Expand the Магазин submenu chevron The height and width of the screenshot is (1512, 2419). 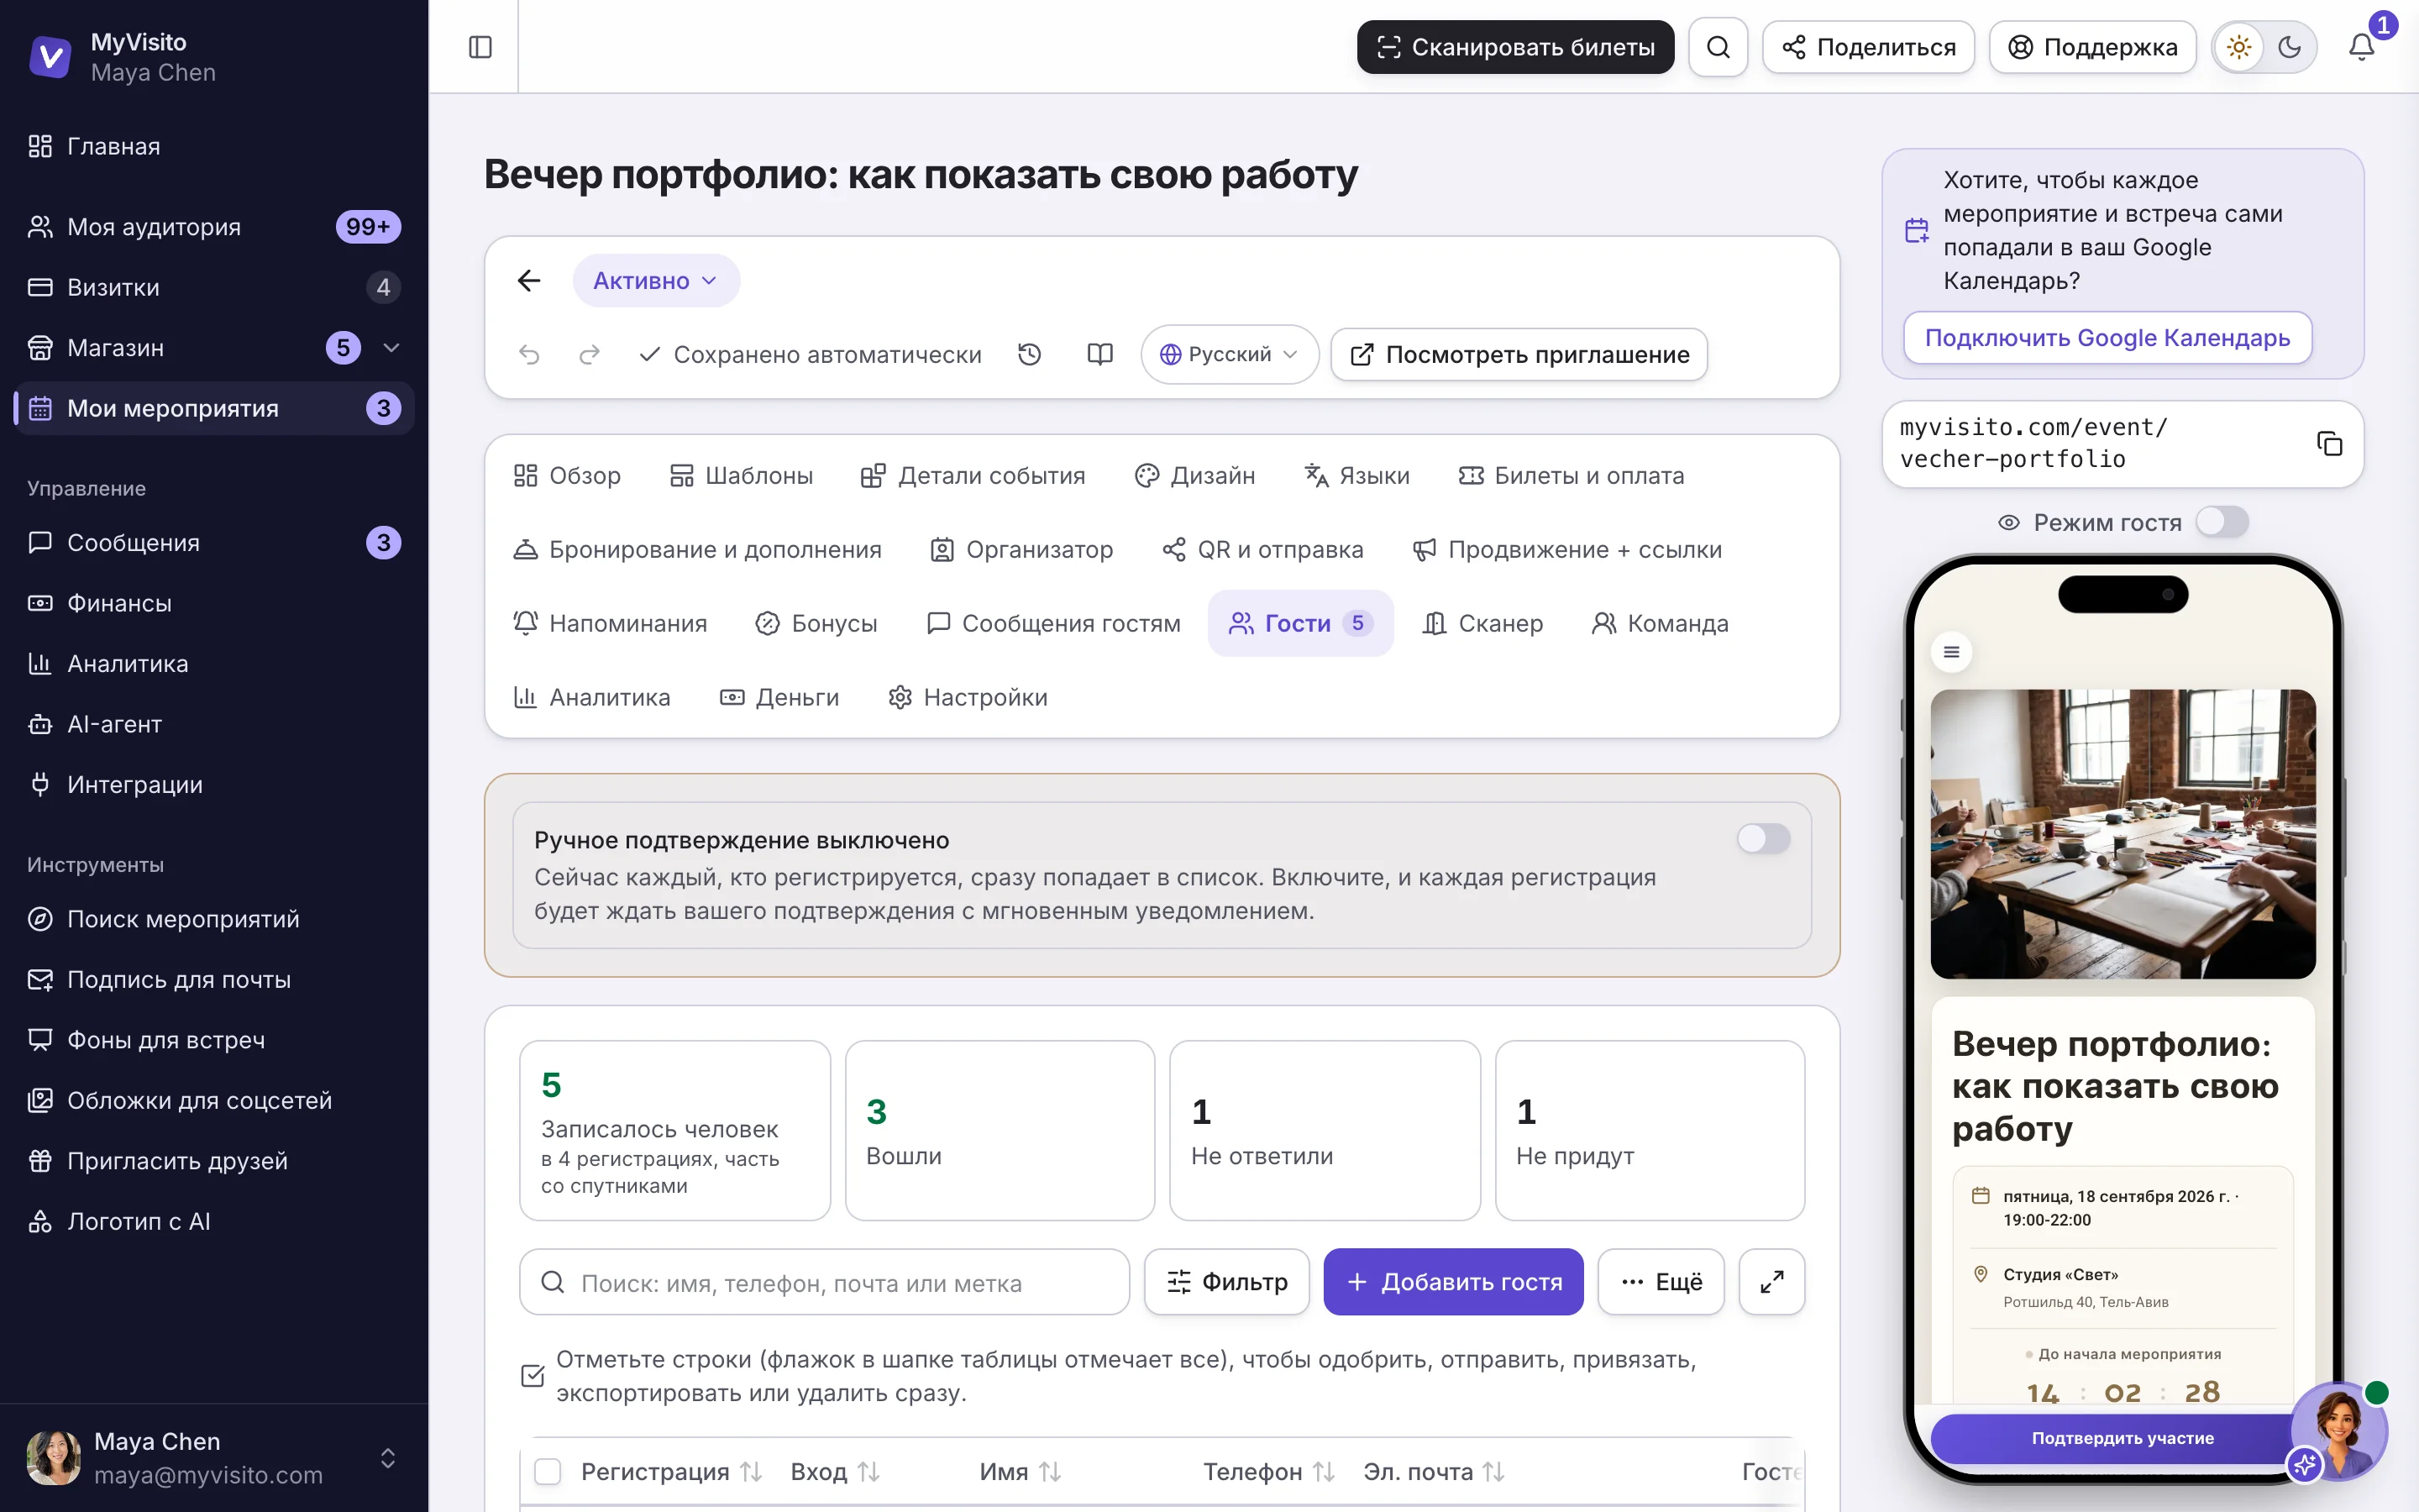point(392,348)
